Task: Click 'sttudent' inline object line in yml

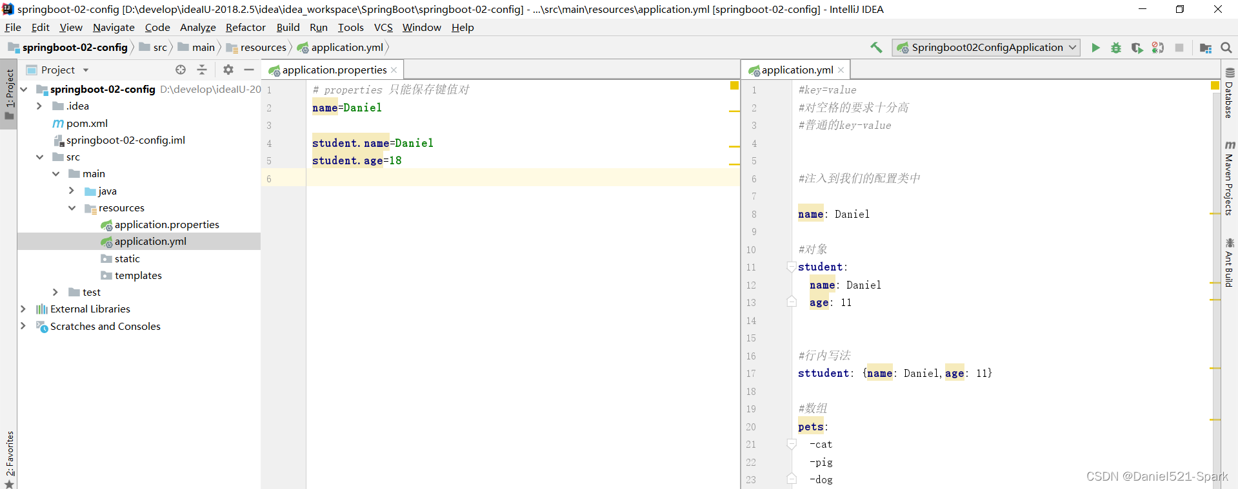Action: pyautogui.click(x=895, y=373)
